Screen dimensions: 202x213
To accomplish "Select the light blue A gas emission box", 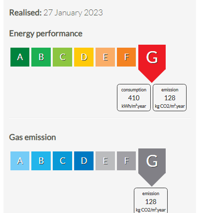I will click(20, 161).
